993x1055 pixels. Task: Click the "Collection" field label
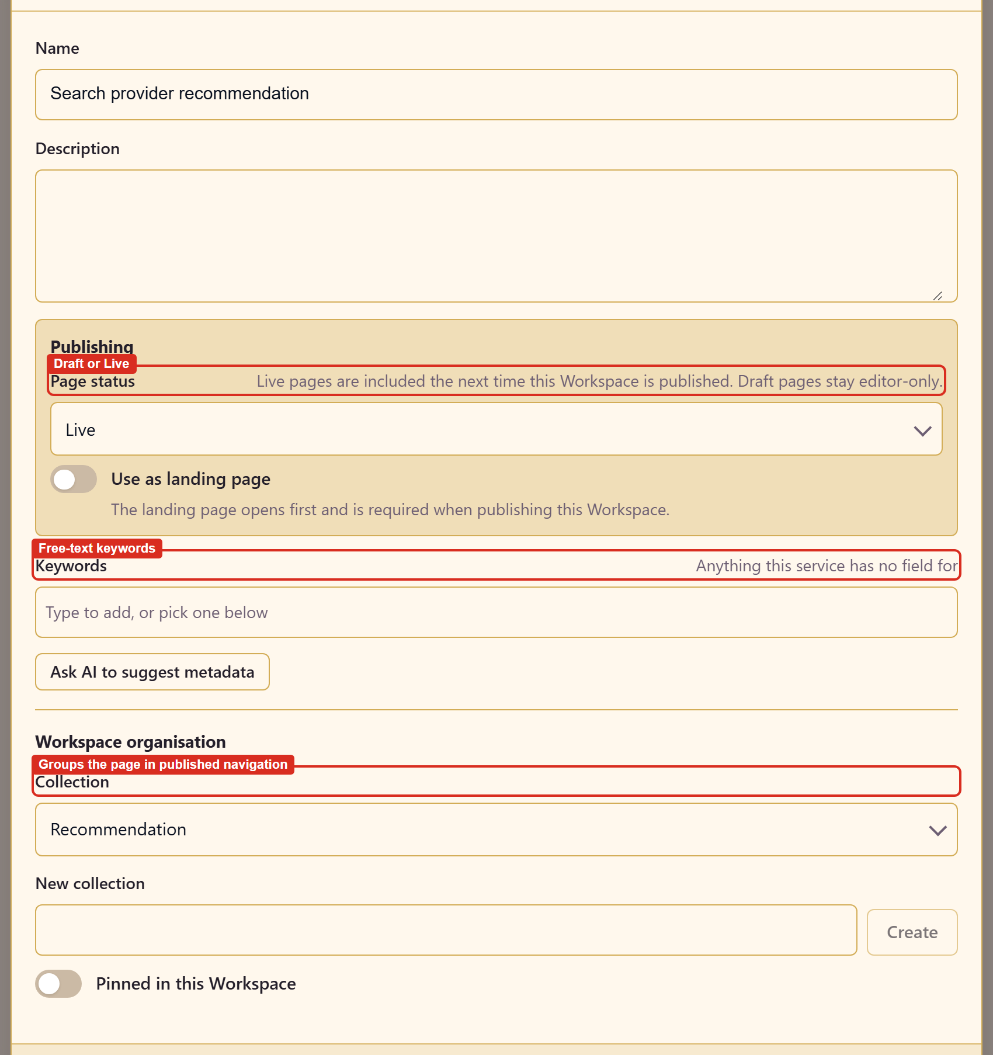point(72,782)
